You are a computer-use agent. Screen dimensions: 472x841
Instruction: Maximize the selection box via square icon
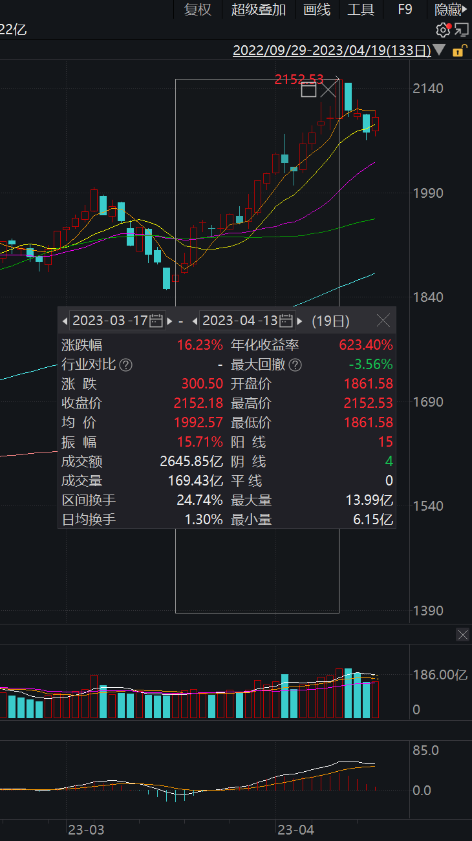pyautogui.click(x=309, y=90)
